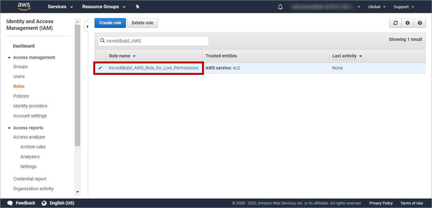Screen dimensions: 432x208
Task: Open the Terms of Use link
Action: 411,203
